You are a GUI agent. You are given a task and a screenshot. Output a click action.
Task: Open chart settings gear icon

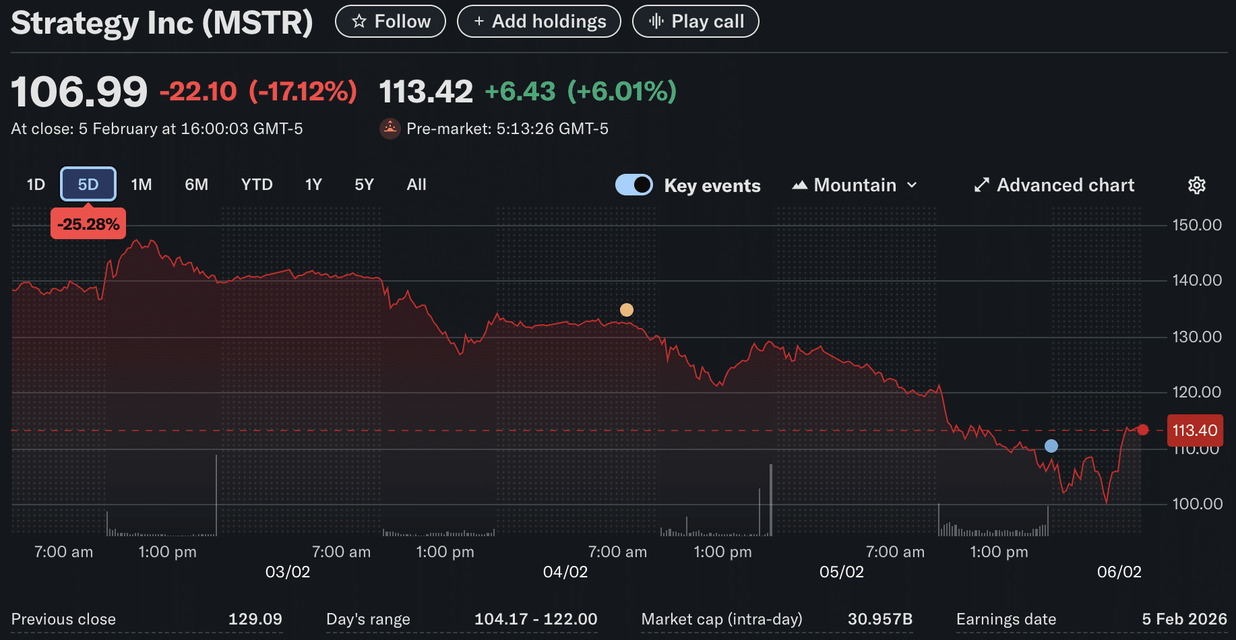coord(1196,185)
